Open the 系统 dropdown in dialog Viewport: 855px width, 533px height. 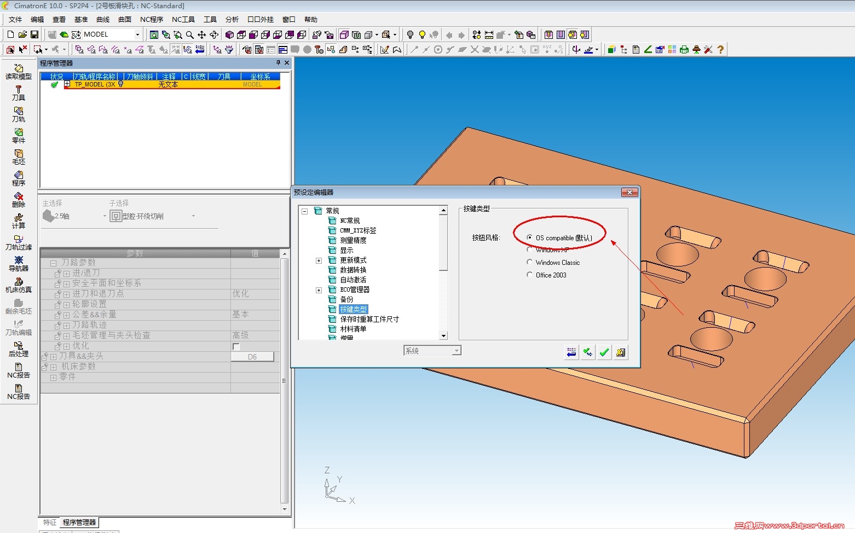pyautogui.click(x=457, y=351)
